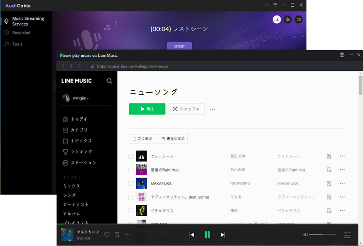Open artist 乃木坂46 link

[x=238, y=170]
